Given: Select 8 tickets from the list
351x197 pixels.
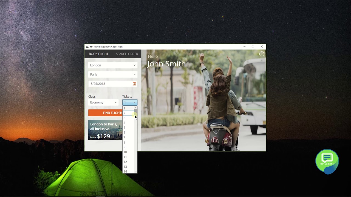Looking at the screenshot, I should point(128,142).
